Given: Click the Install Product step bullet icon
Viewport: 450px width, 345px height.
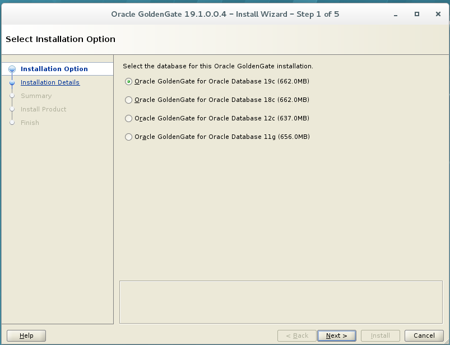Looking at the screenshot, I should [x=12, y=109].
